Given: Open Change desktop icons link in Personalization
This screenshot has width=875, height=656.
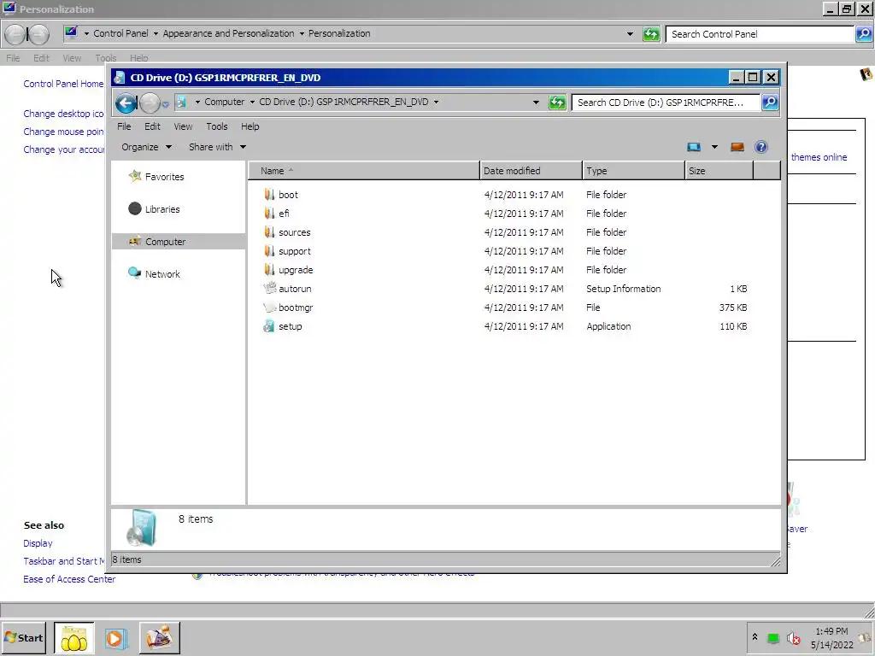Looking at the screenshot, I should (63, 114).
